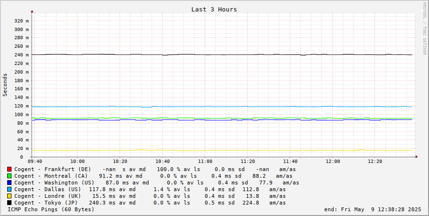Click the '87.0 ms av md' Washington value
The width and height of the screenshot is (429, 216).
tap(127, 183)
